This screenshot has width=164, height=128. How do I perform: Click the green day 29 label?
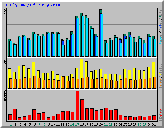coord(144,124)
